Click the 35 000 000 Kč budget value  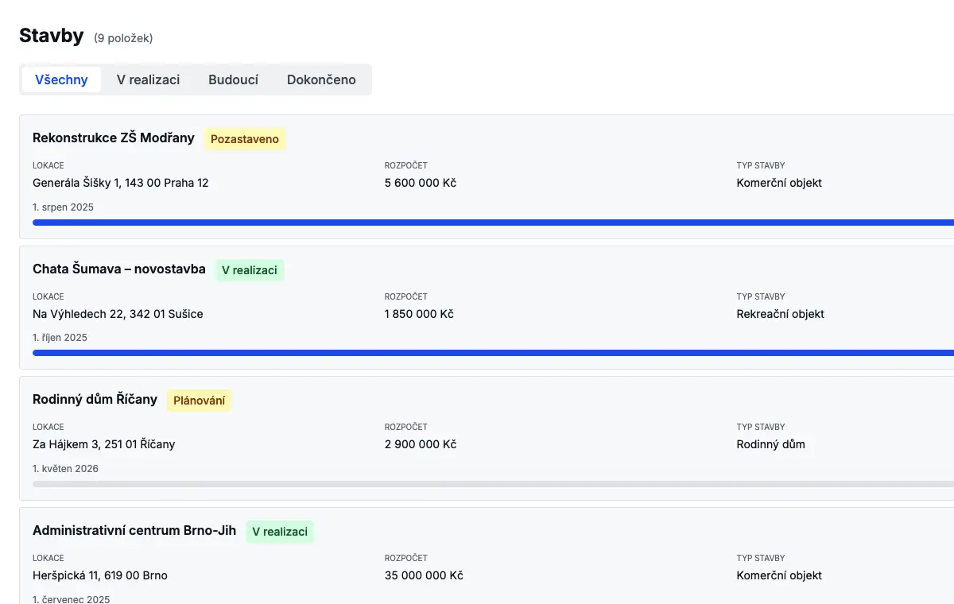point(424,575)
